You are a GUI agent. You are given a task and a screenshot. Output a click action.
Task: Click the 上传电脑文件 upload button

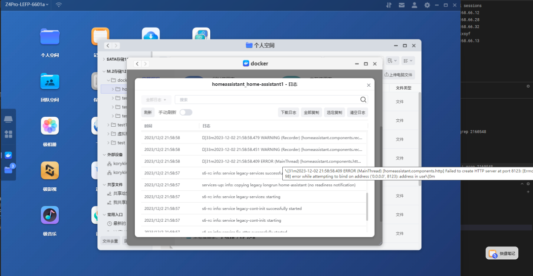pos(398,75)
